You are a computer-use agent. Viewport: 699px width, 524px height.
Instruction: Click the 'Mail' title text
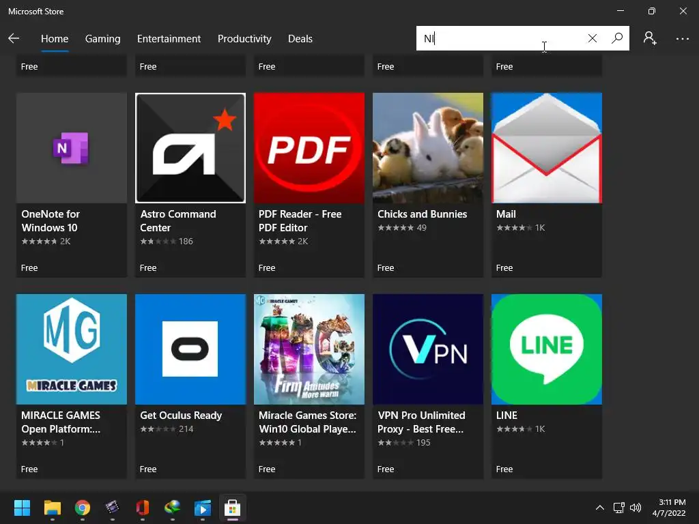point(506,214)
